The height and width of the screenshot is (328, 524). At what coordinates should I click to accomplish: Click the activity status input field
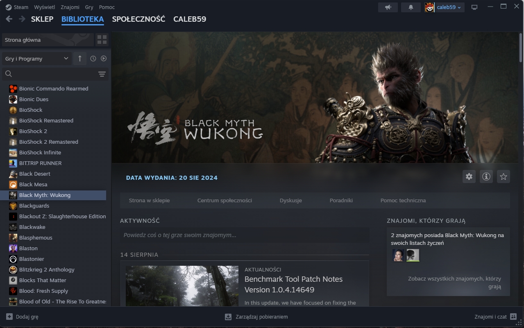[245, 235]
